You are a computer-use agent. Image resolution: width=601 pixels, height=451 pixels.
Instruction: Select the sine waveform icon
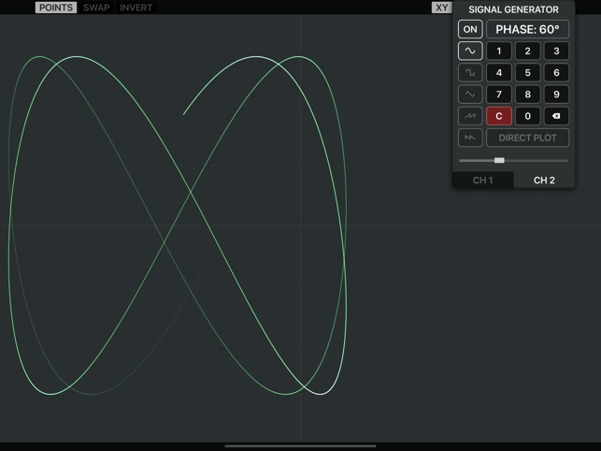click(470, 51)
